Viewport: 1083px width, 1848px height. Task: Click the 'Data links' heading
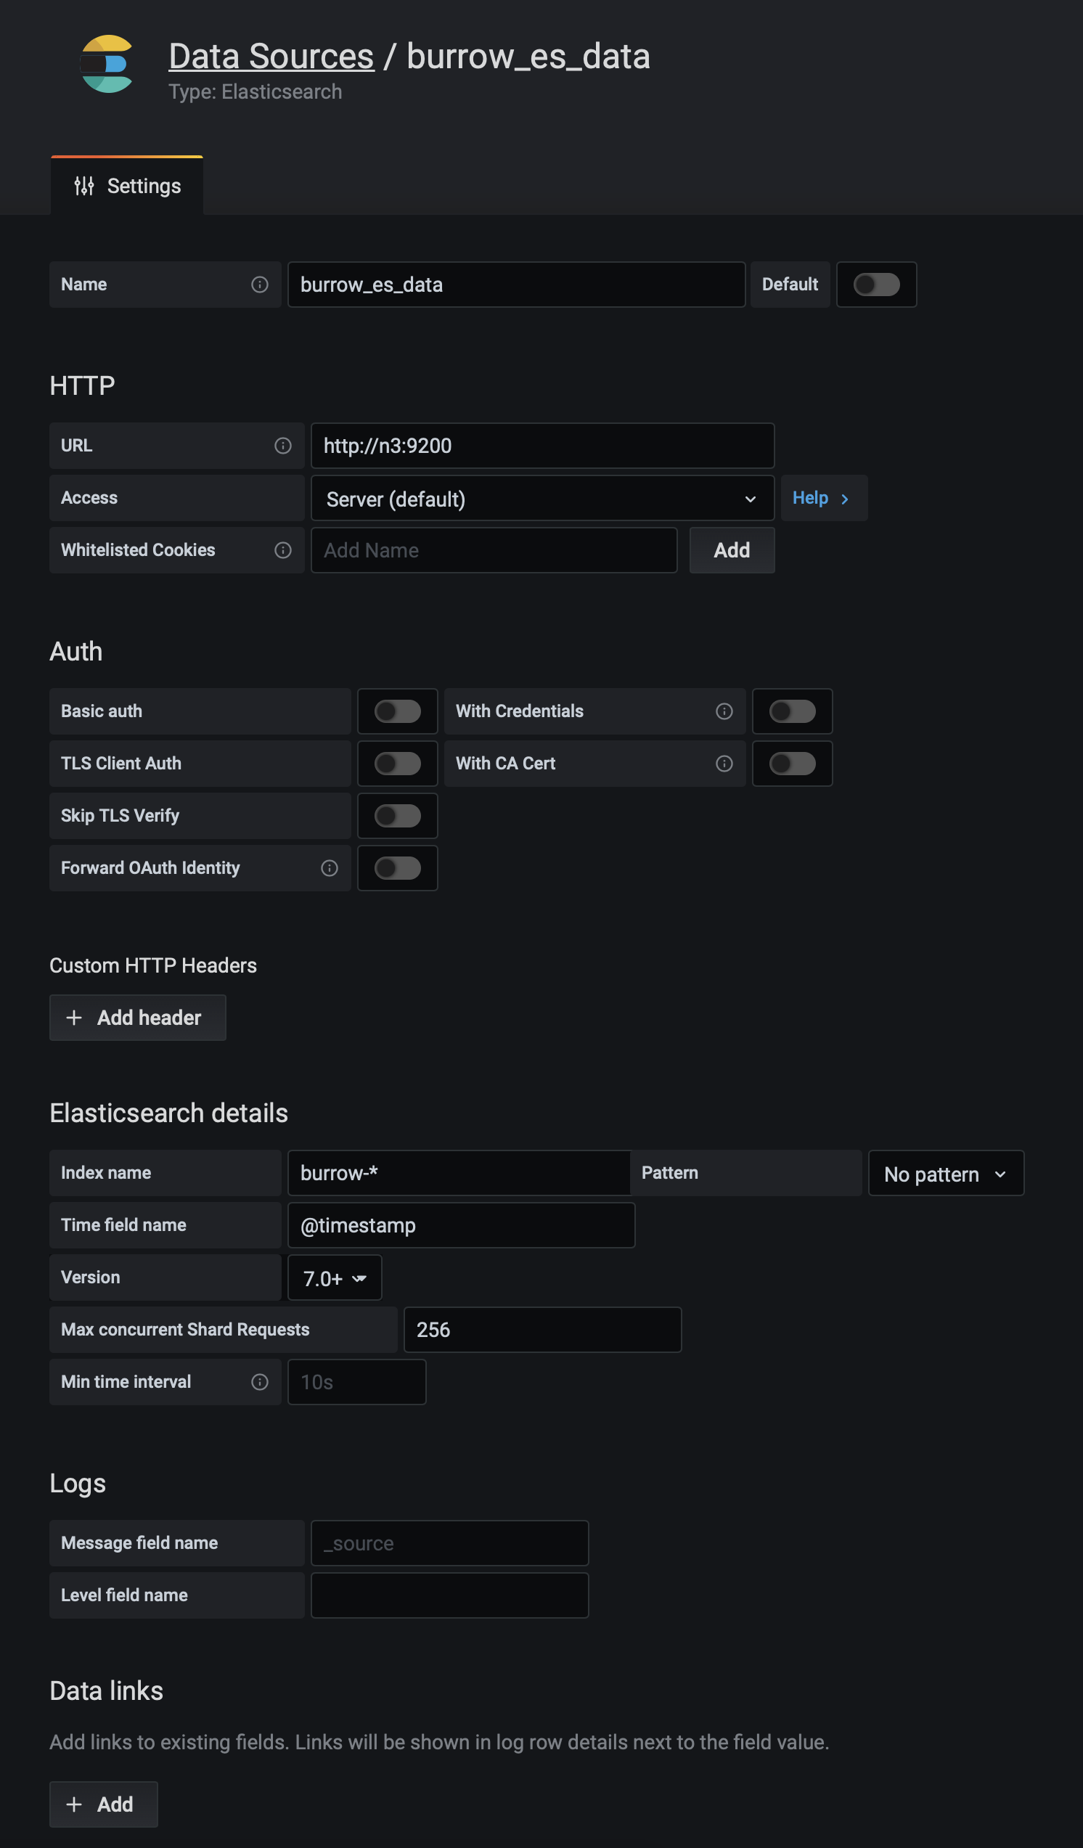(106, 1691)
